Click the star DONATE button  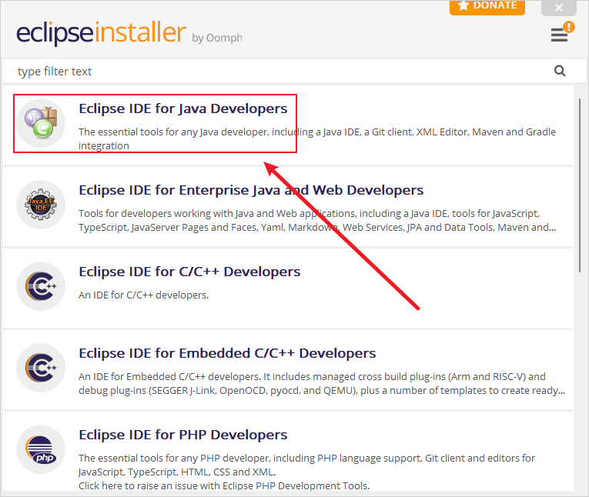[487, 7]
